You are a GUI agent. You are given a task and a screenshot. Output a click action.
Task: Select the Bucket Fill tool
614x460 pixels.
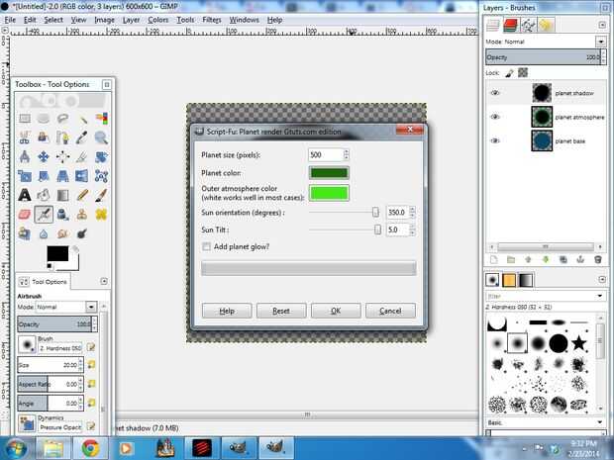[44, 195]
